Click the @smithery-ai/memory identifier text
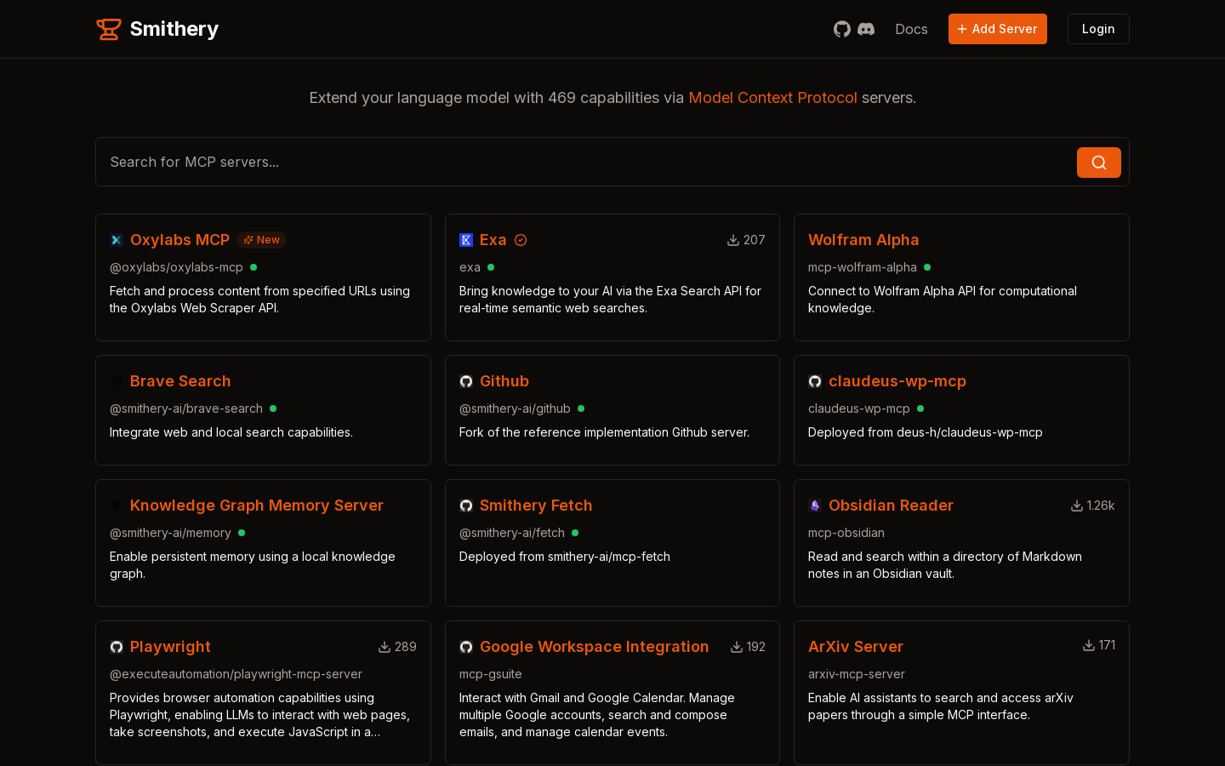Screen dimensions: 1225x766 (x=170, y=533)
